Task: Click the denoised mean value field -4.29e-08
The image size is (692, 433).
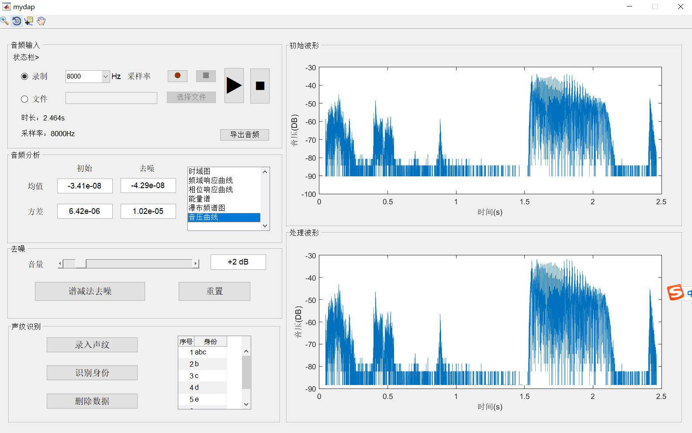Action: [148, 186]
